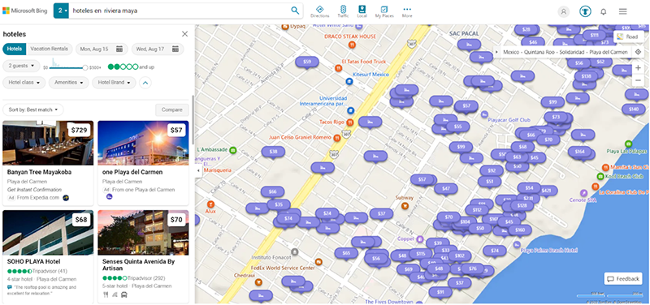Screen dimensions: 650x305
Task: Click the Tacos Rigo restaurant pin
Action: point(350,122)
